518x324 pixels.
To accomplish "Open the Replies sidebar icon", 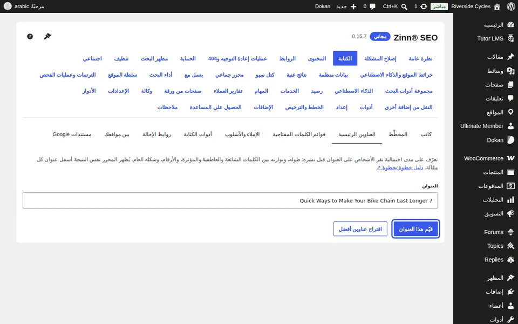I will [511, 260].
